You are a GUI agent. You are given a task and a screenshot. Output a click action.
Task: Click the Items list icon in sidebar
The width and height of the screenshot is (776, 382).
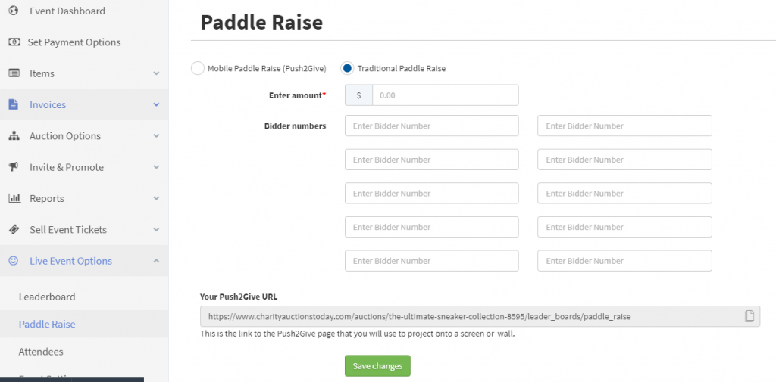(14, 73)
